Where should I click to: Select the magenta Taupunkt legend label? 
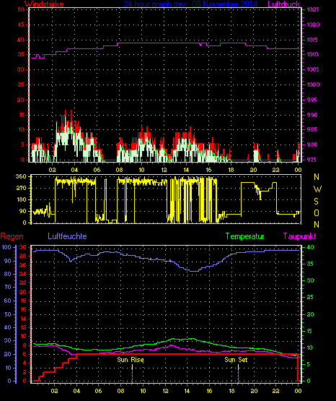click(299, 236)
